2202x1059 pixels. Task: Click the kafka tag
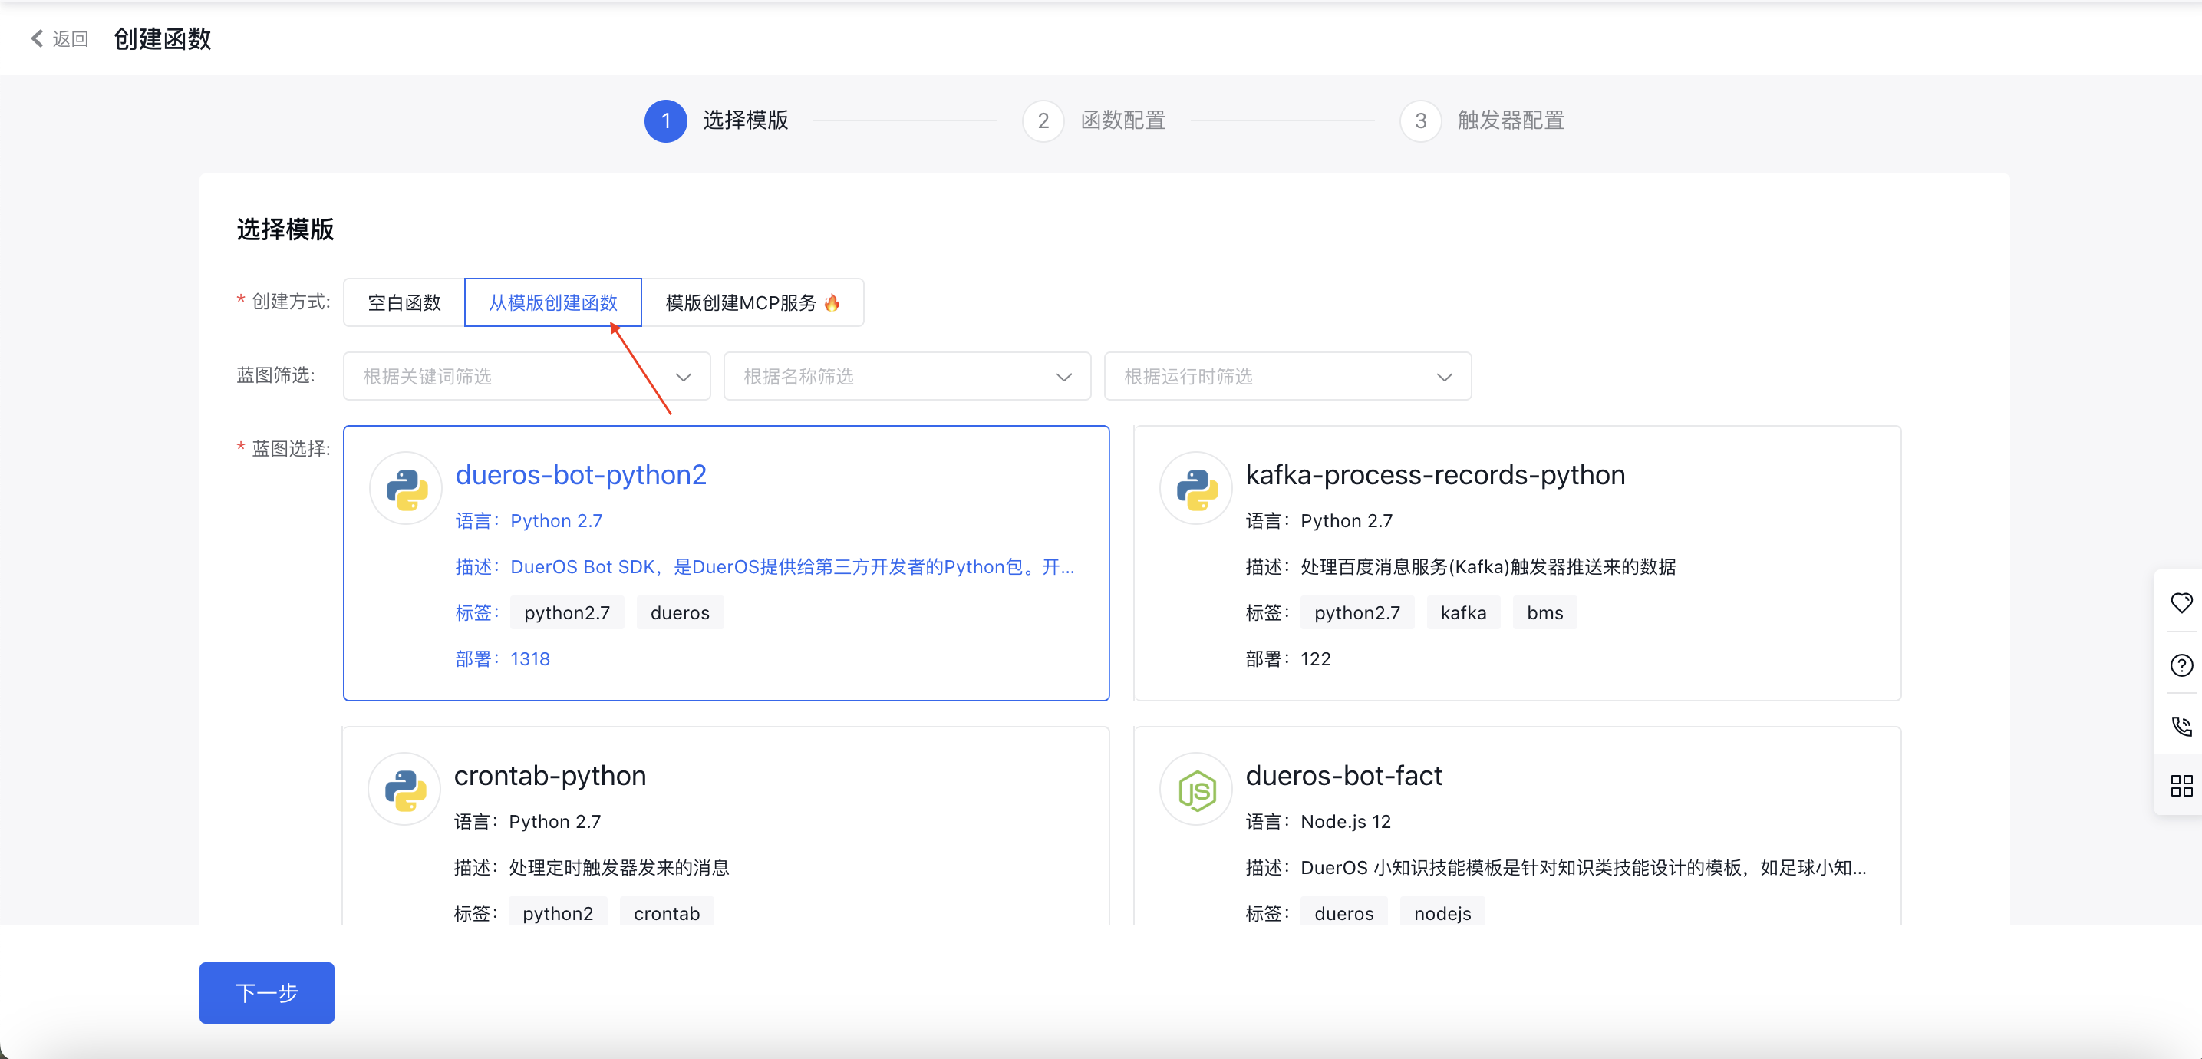pos(1463,613)
